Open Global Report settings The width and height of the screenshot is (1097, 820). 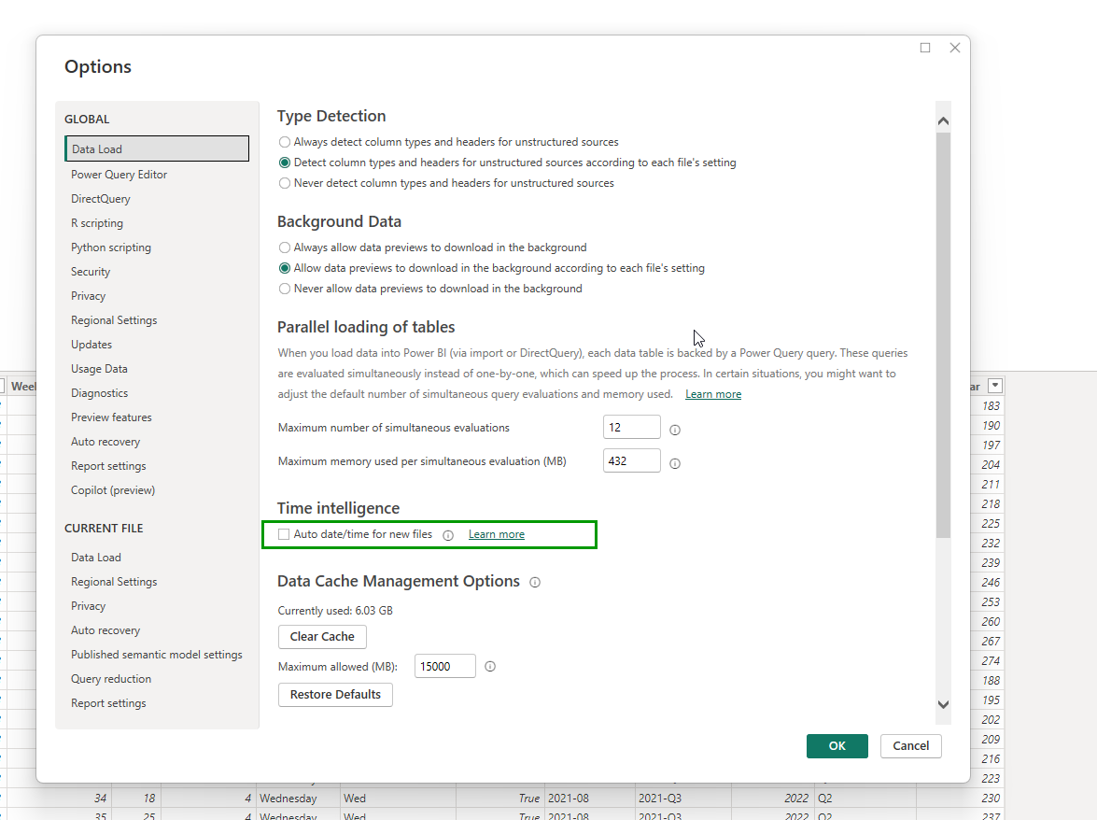pyautogui.click(x=107, y=466)
